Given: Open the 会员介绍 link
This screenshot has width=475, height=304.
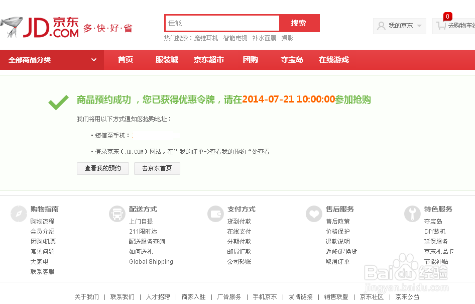Looking at the screenshot, I should (x=42, y=232).
